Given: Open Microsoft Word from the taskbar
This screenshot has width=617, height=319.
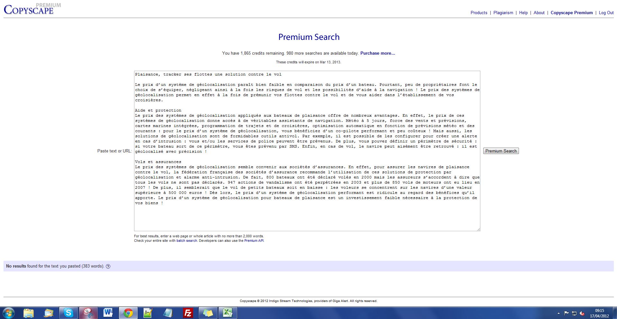Looking at the screenshot, I should point(108,313).
